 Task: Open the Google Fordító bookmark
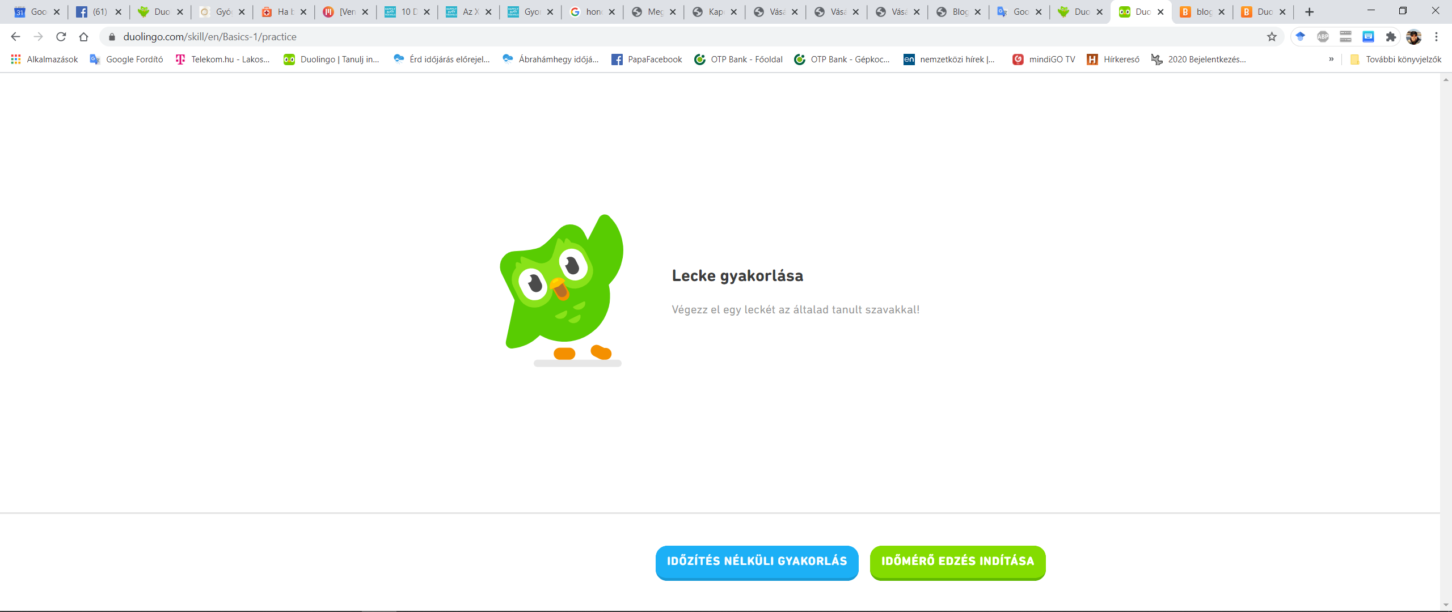(x=126, y=59)
